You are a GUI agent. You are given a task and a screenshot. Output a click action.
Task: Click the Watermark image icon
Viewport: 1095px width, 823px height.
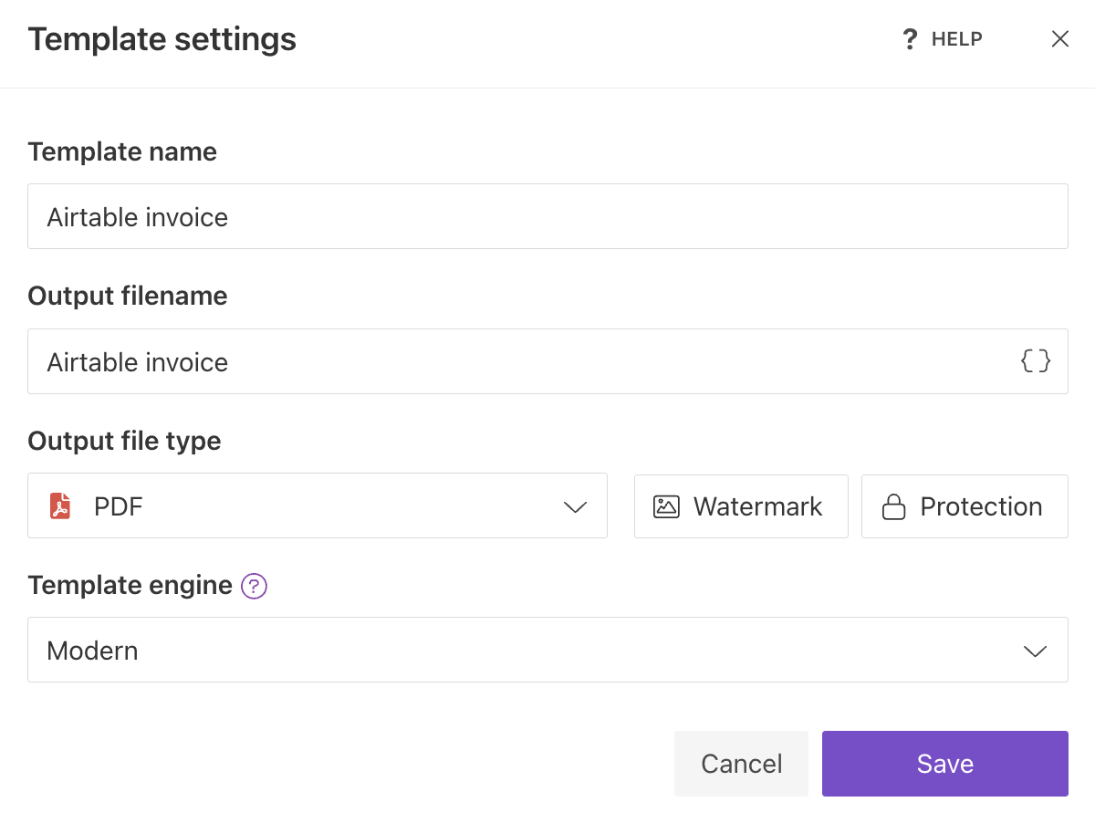(x=665, y=506)
